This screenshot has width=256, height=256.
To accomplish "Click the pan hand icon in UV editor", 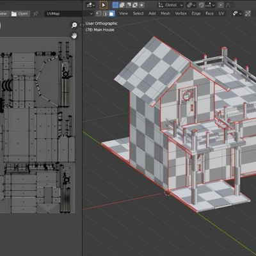I will (x=74, y=35).
